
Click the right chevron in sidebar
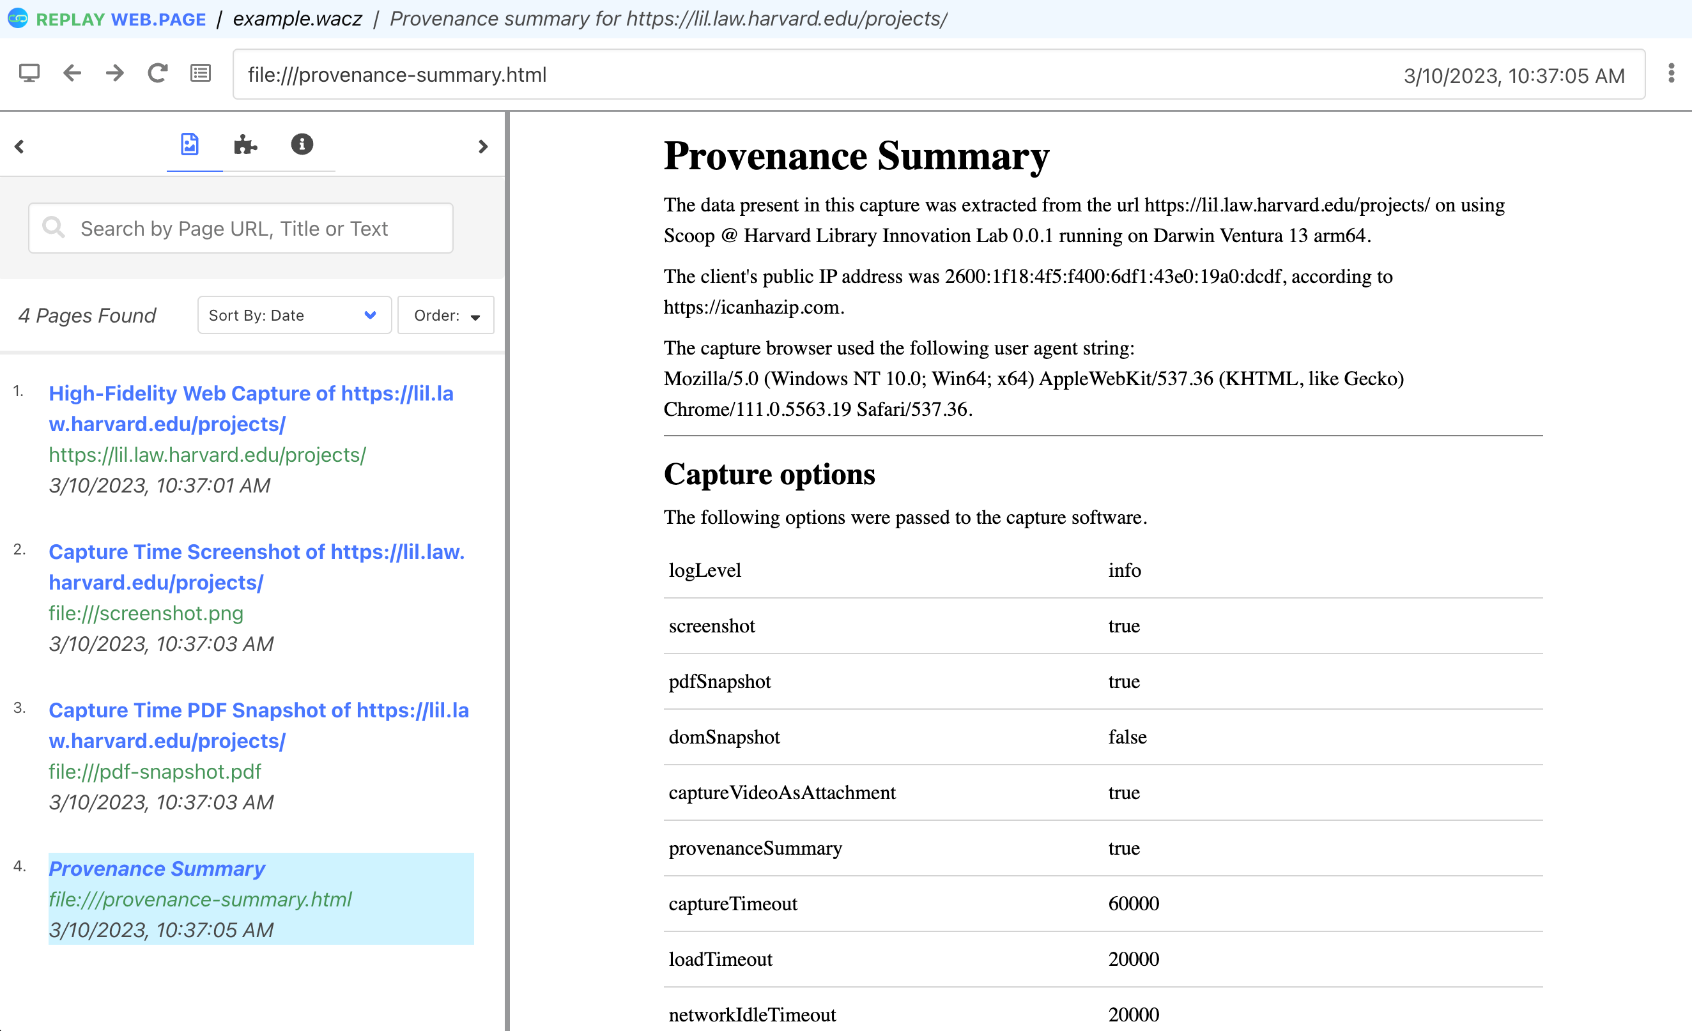(482, 146)
